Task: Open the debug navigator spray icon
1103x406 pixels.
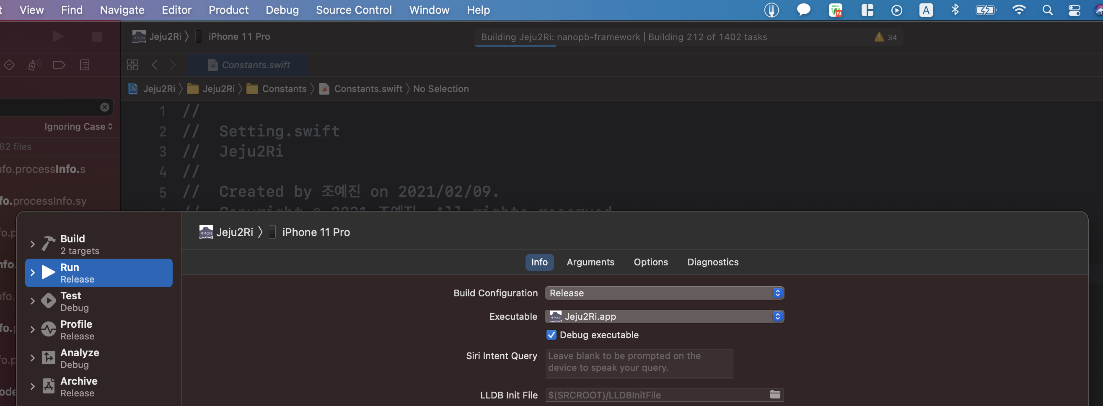Action: pos(34,65)
